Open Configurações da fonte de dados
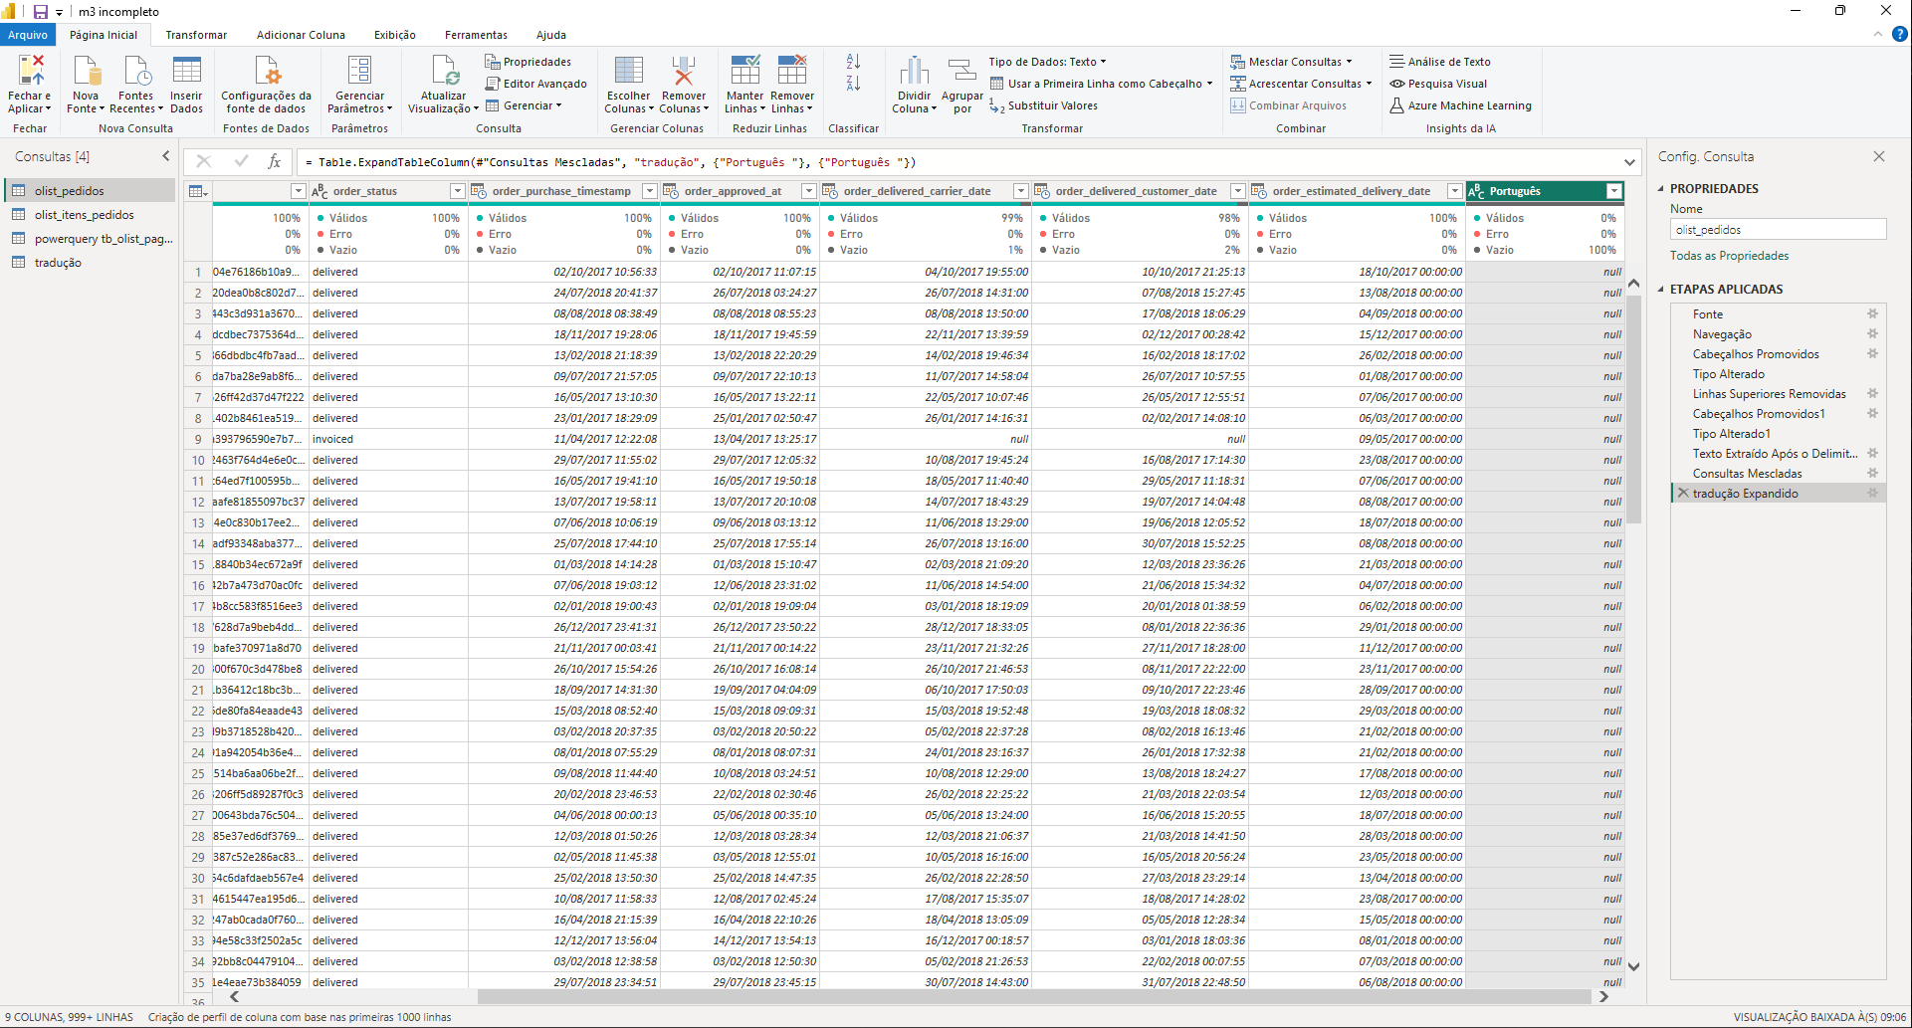Viewport: 1912px width, 1028px height. (x=266, y=85)
